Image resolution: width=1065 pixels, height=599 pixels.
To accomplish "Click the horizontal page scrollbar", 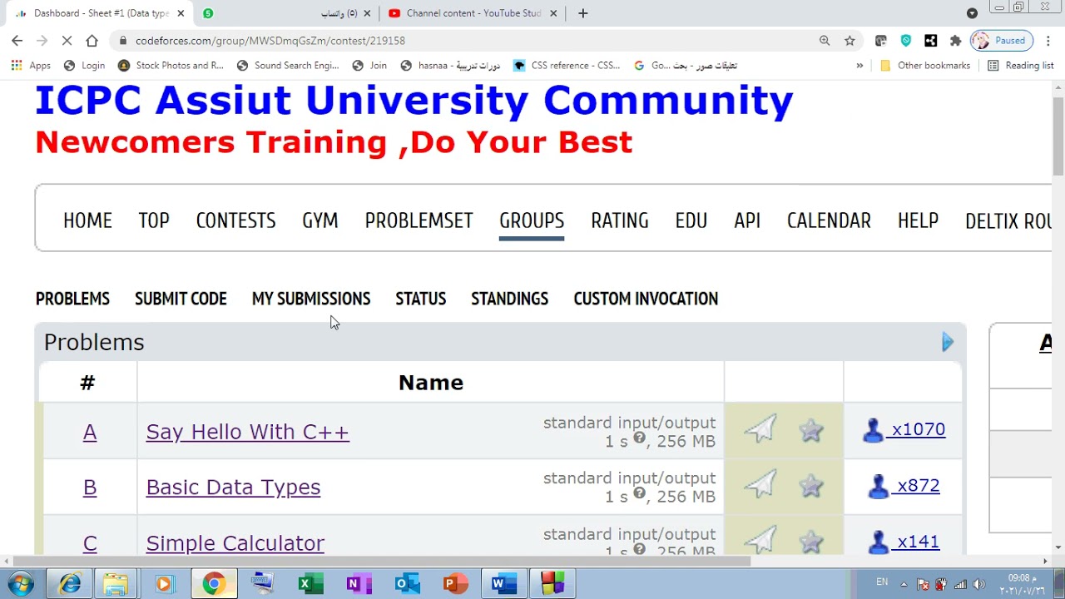I will click(x=383, y=561).
